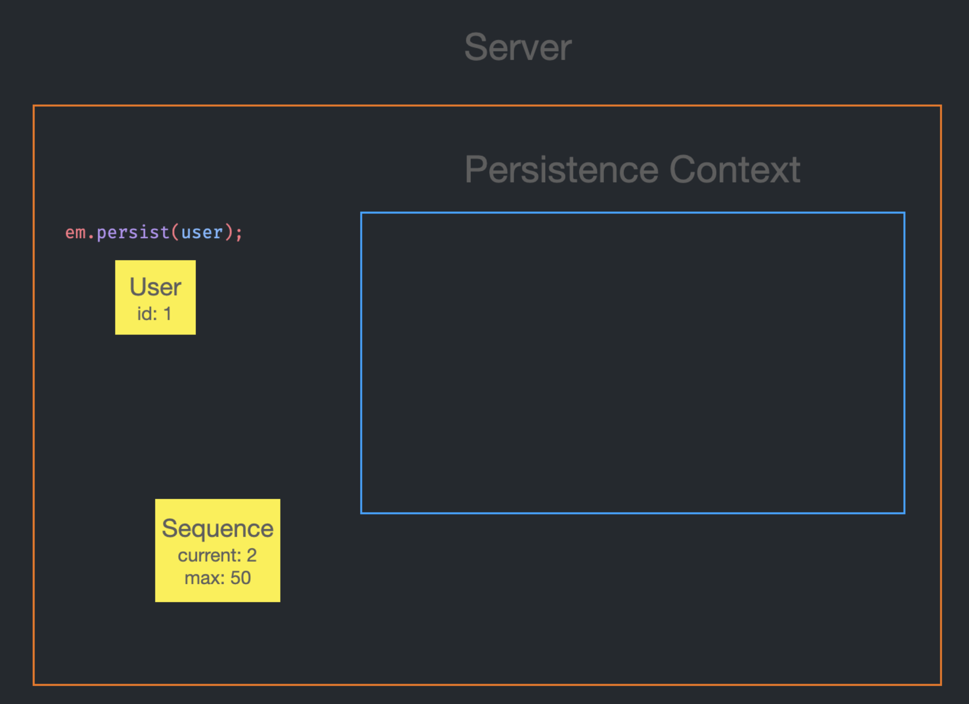Click the 'em' token in code
This screenshot has width=969, height=704.
(75, 233)
